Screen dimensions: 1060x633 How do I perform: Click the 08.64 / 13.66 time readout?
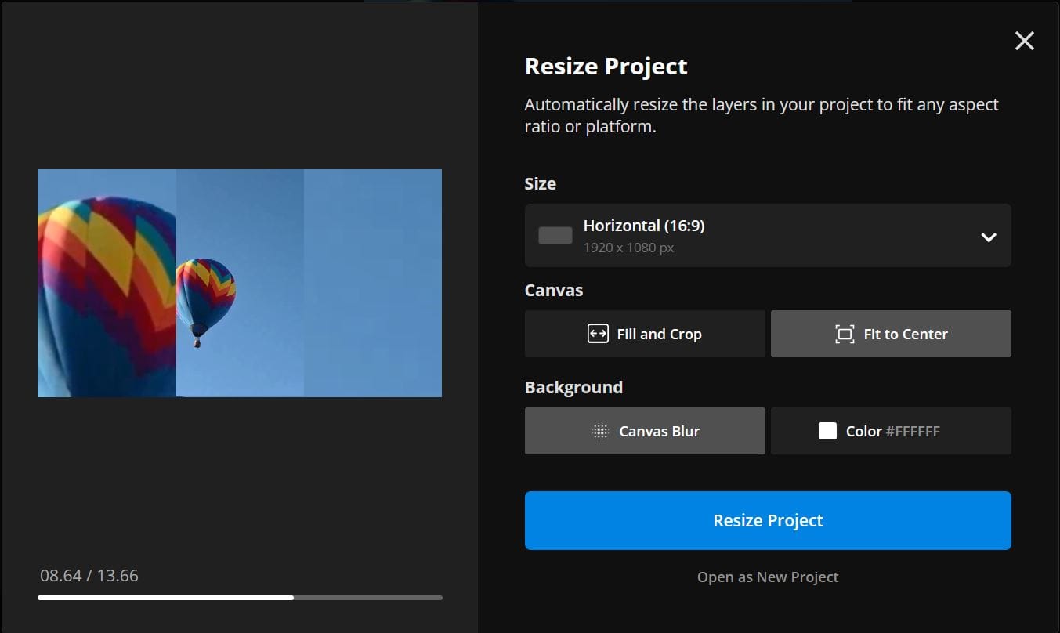pos(89,576)
